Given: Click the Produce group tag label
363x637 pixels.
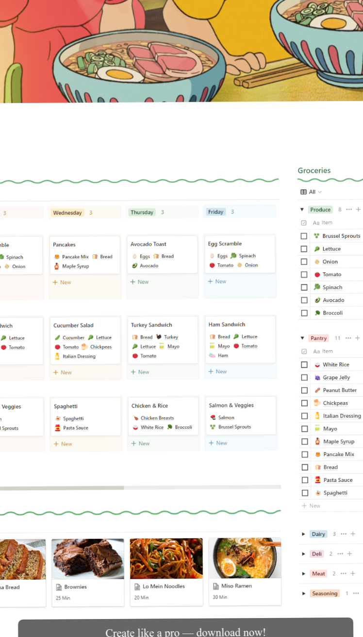Looking at the screenshot, I should click(x=320, y=210).
